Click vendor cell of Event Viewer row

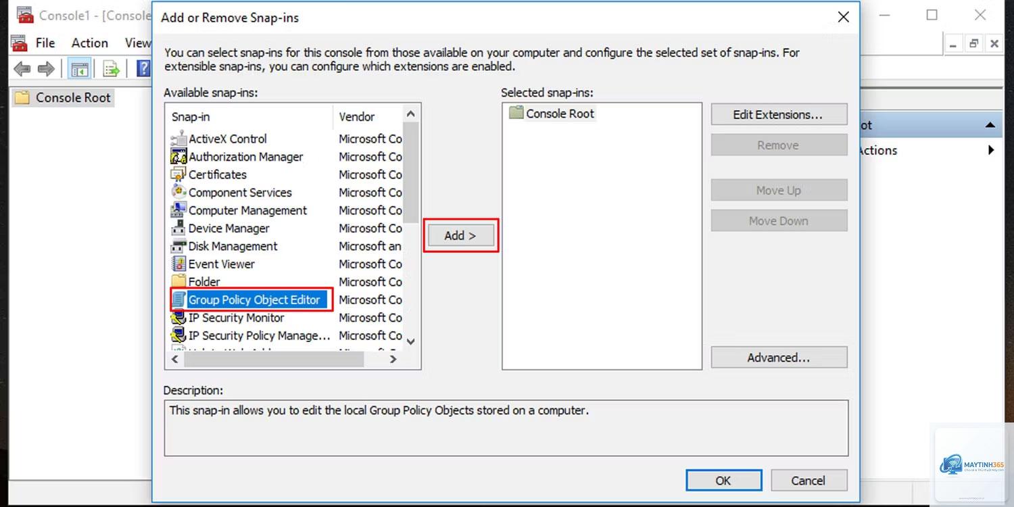(x=370, y=264)
